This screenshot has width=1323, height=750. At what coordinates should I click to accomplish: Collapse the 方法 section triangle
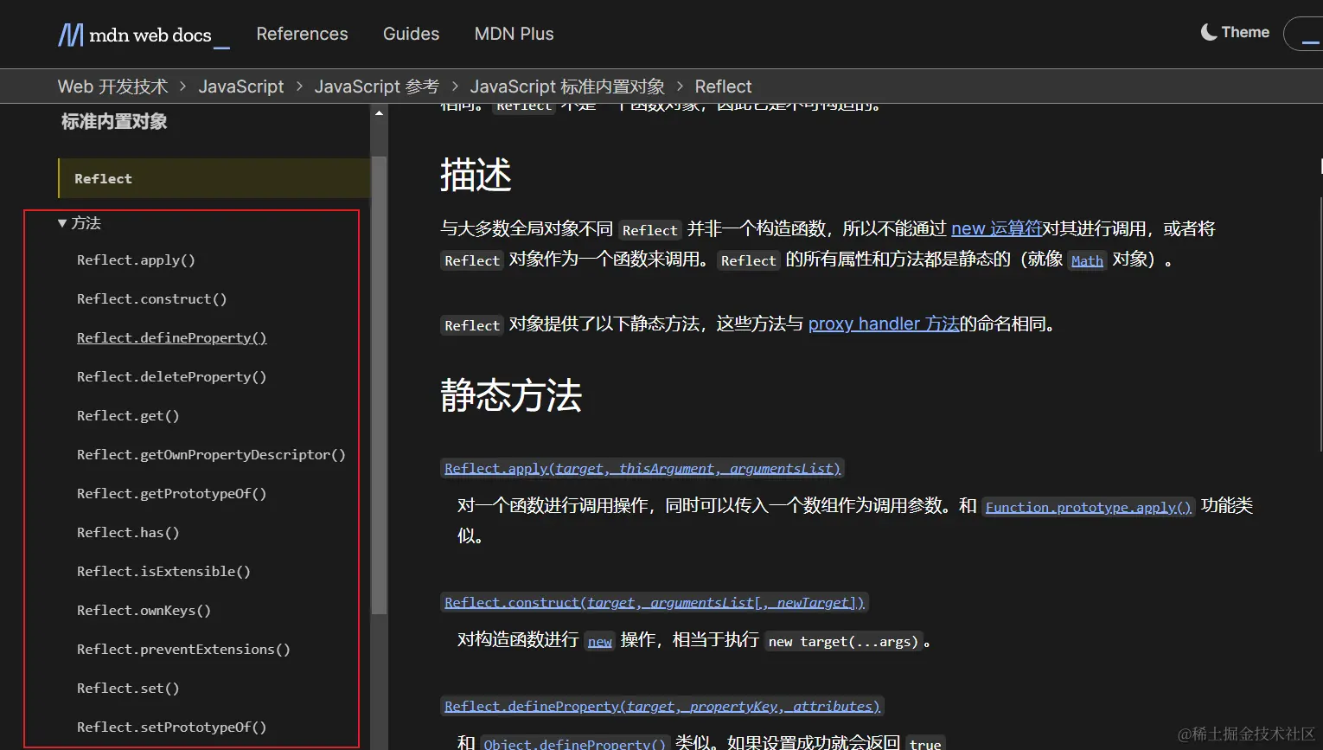(62, 223)
